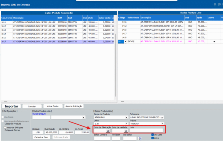Open the Fabricante LUDAN INDUSTRIA dropdown

162,118
